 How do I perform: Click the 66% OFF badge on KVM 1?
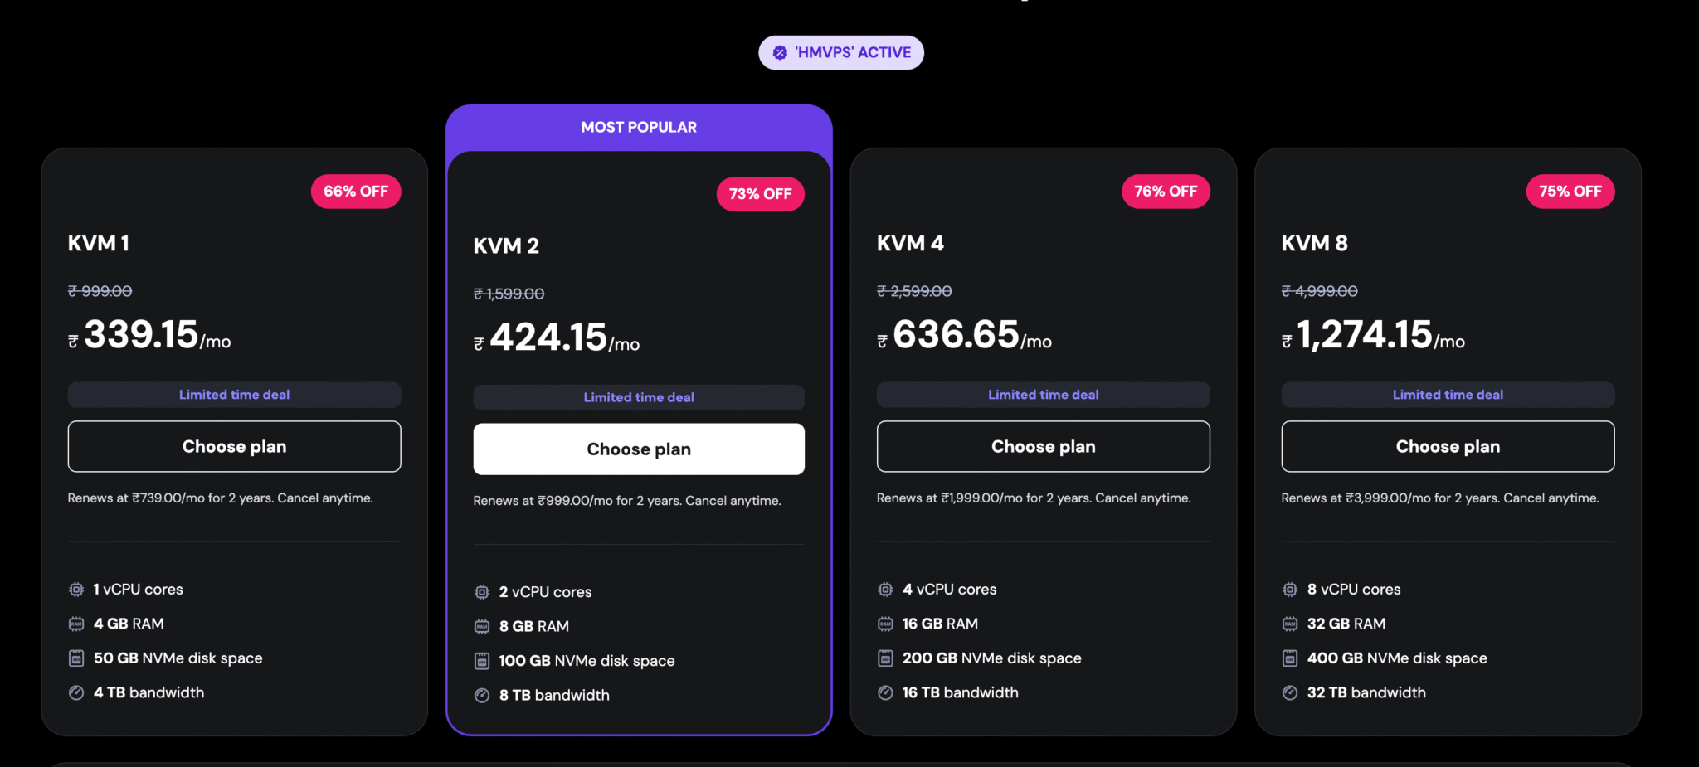(356, 191)
